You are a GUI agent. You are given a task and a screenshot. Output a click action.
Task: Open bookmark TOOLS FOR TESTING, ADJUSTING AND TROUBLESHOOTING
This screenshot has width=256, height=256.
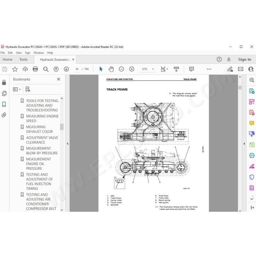42,105
